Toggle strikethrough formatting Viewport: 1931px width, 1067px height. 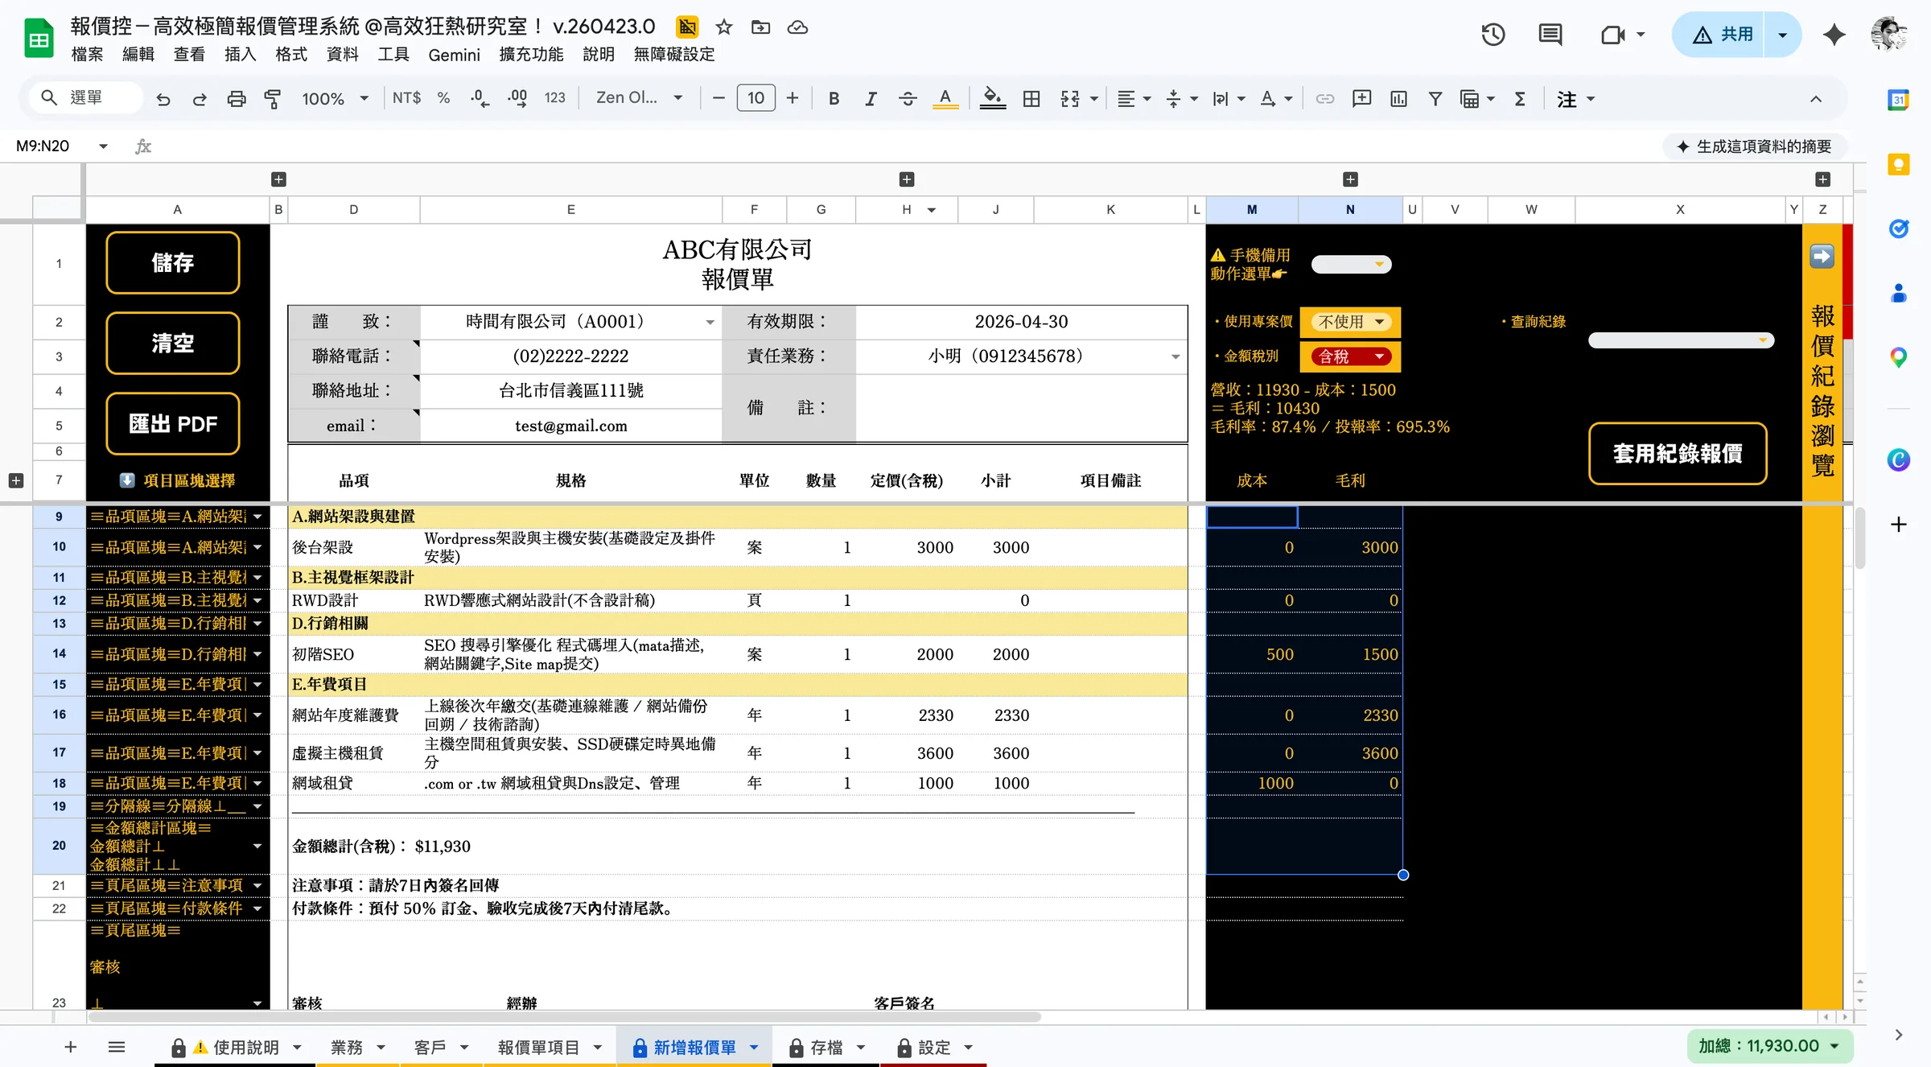pyautogui.click(x=908, y=98)
